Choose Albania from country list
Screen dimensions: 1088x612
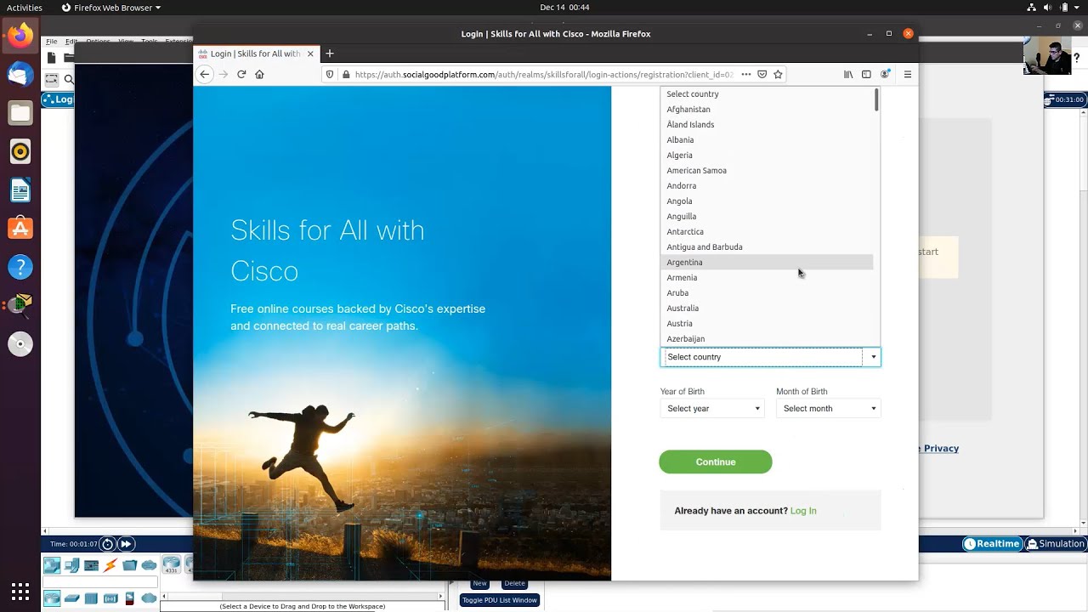pyautogui.click(x=767, y=140)
